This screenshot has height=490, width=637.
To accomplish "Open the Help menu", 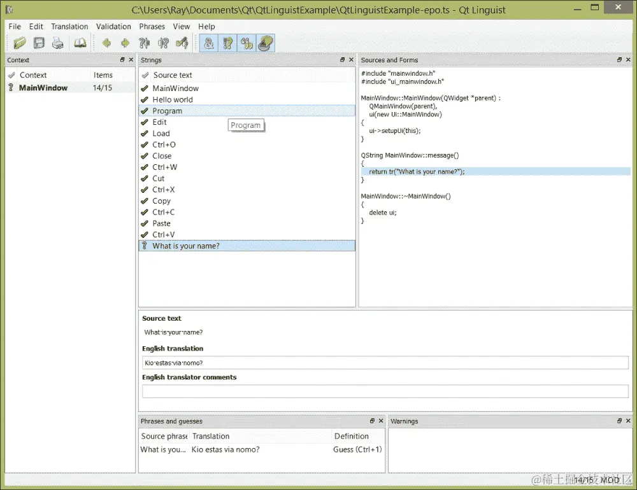I will point(206,26).
